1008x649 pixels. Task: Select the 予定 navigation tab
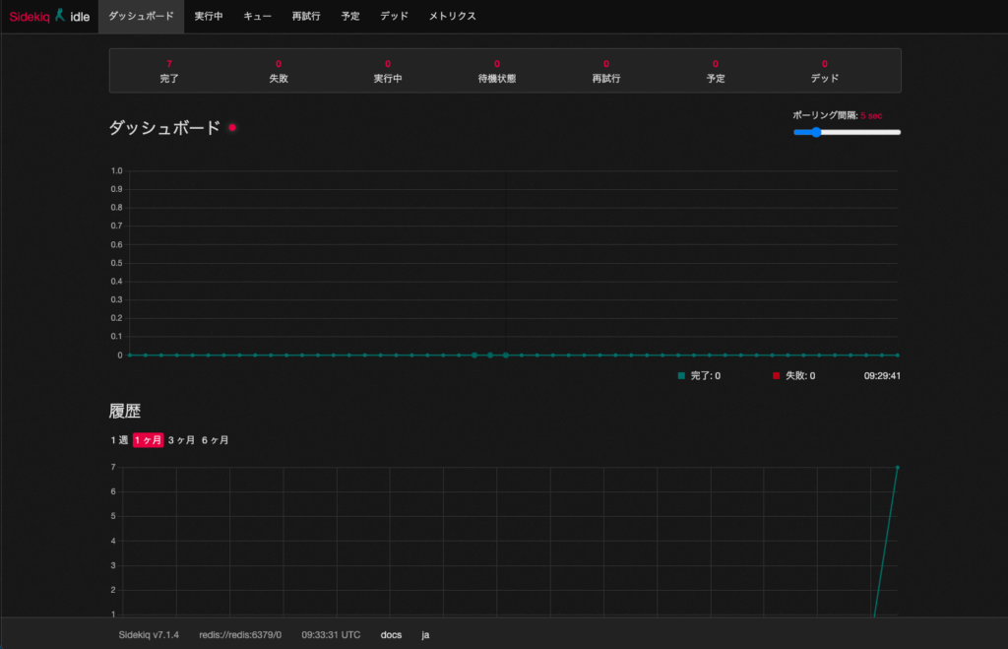(350, 16)
